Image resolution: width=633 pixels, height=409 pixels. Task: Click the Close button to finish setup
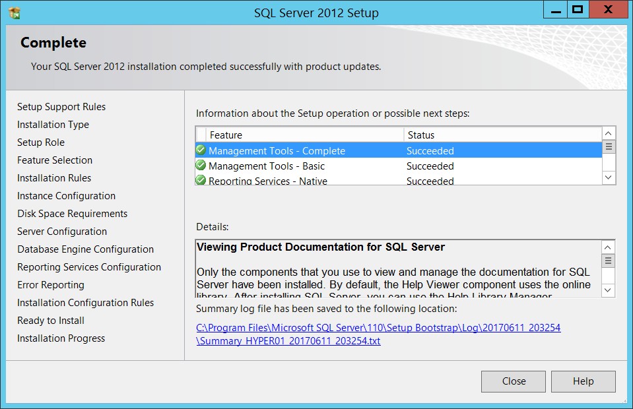pyautogui.click(x=513, y=381)
